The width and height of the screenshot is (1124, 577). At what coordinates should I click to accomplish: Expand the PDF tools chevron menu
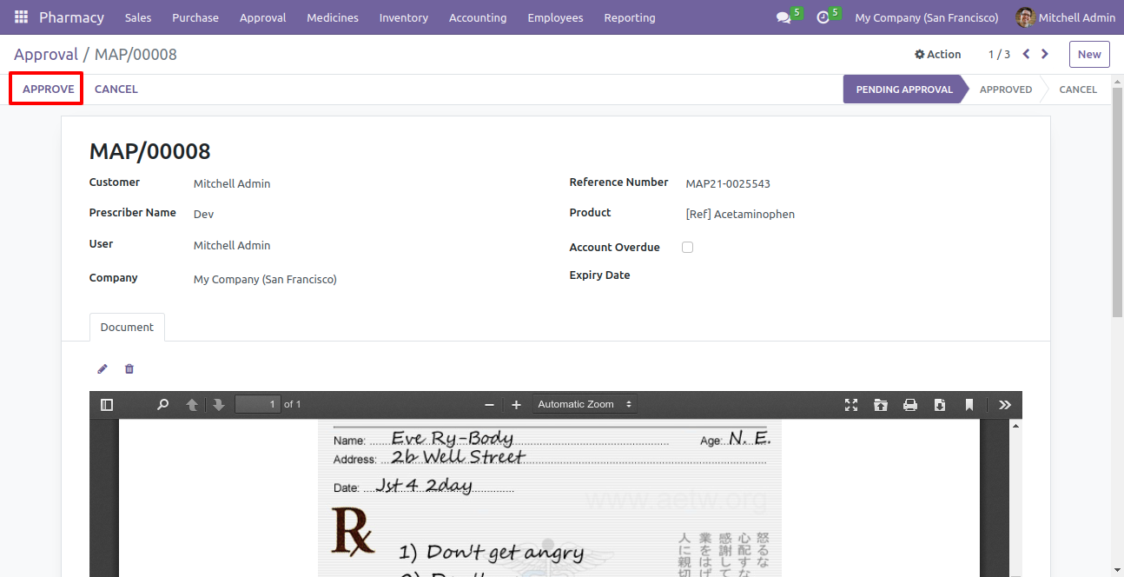1005,405
